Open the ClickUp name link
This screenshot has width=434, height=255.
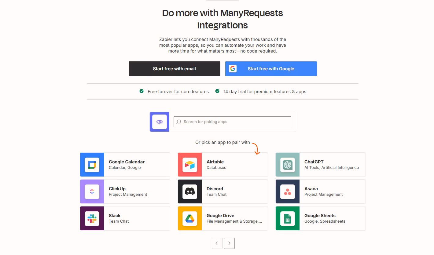pyautogui.click(x=117, y=189)
